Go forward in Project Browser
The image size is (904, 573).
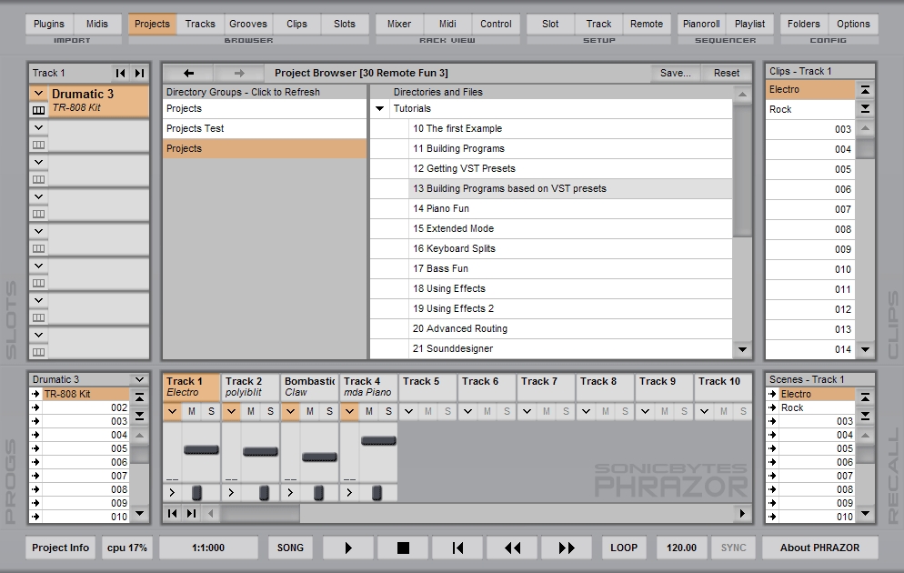(x=239, y=73)
